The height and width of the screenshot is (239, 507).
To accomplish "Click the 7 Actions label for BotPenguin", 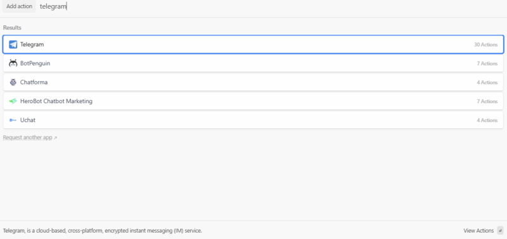I will [487, 63].
